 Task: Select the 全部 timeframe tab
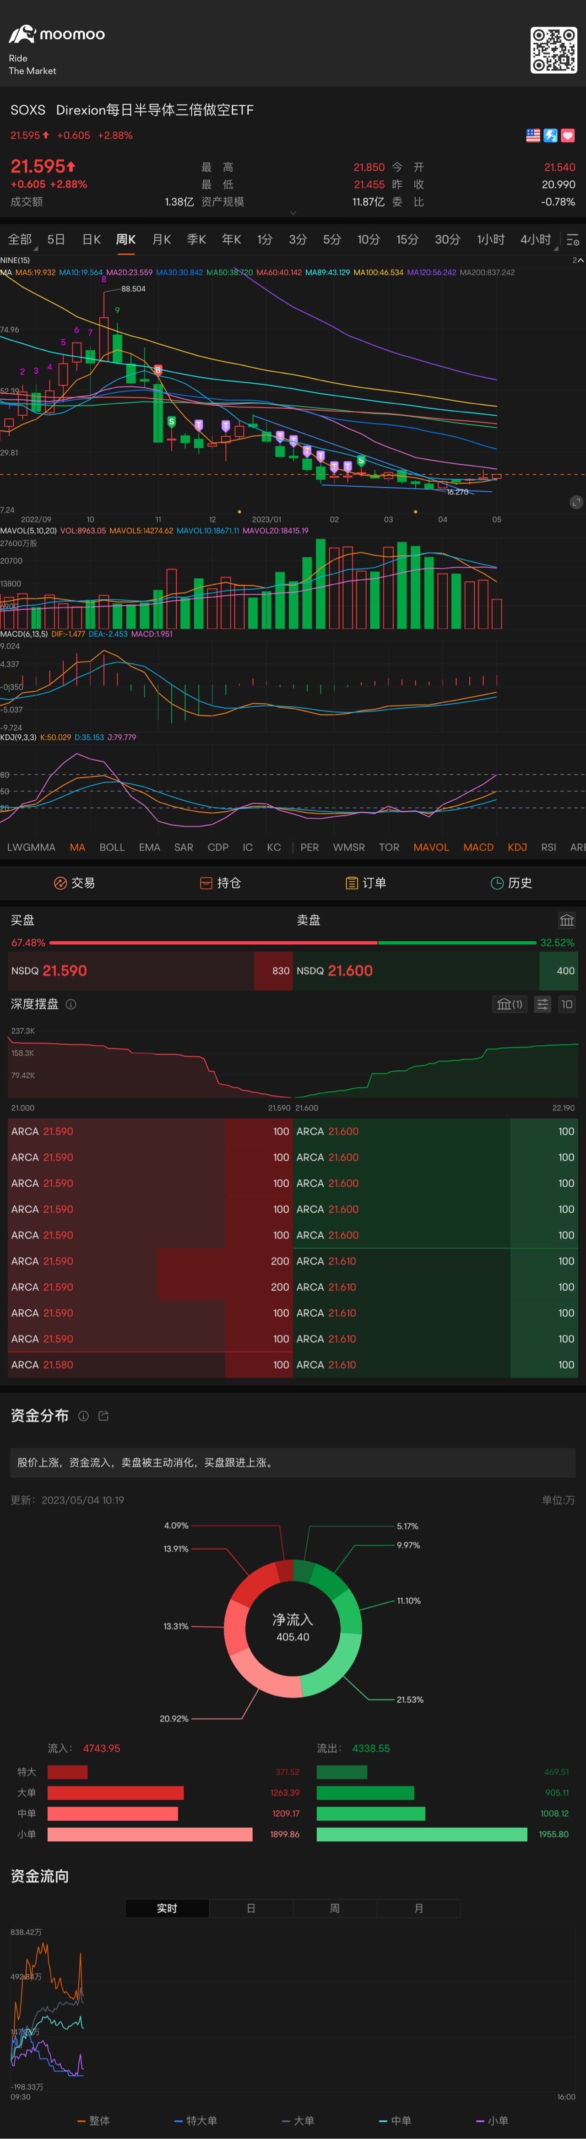click(20, 239)
